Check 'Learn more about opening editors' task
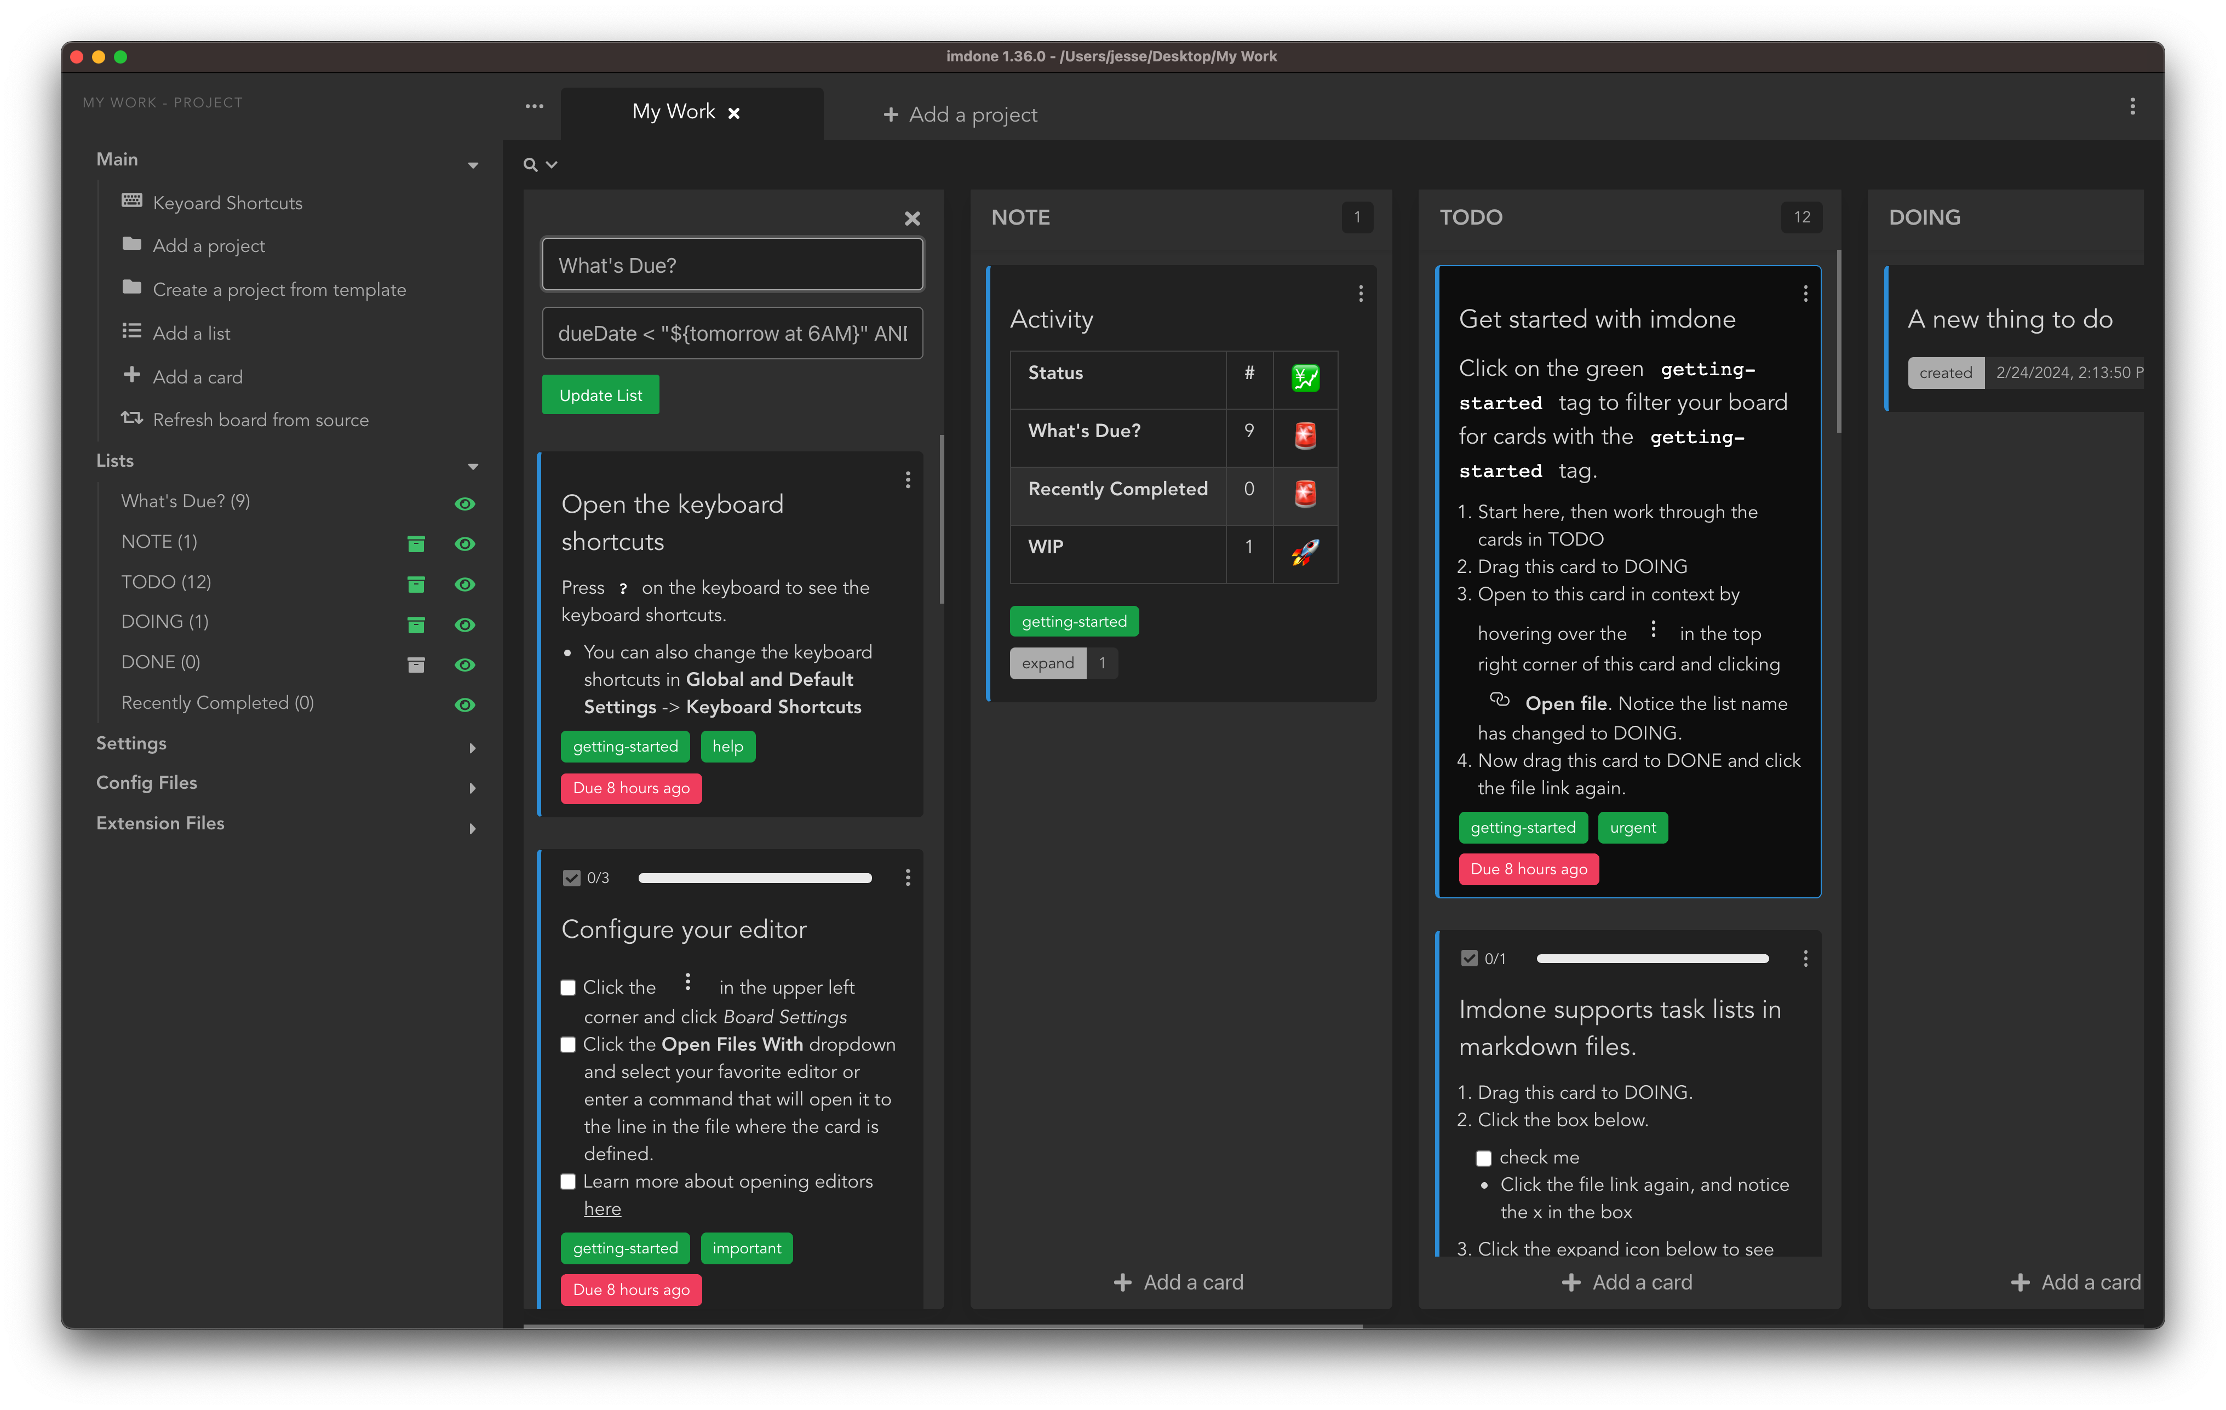This screenshot has height=1410, width=2226. [x=569, y=1182]
